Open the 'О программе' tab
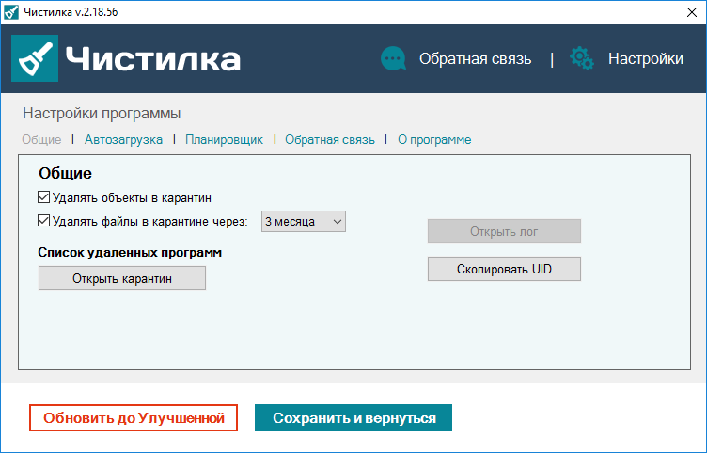707x453 pixels. coord(434,139)
